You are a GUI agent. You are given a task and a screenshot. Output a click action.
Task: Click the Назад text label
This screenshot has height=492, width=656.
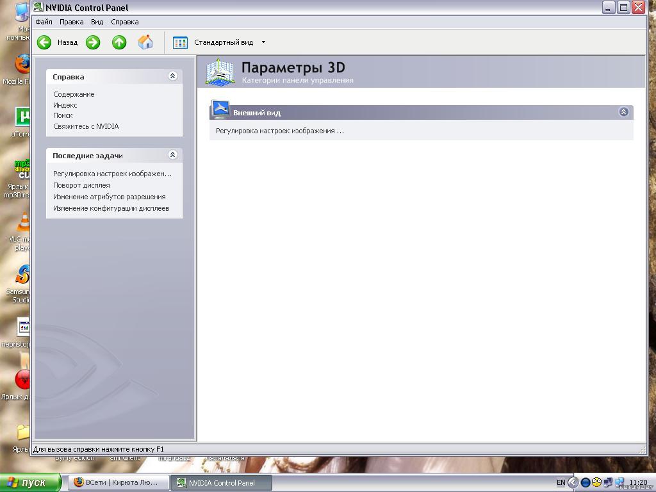(67, 42)
